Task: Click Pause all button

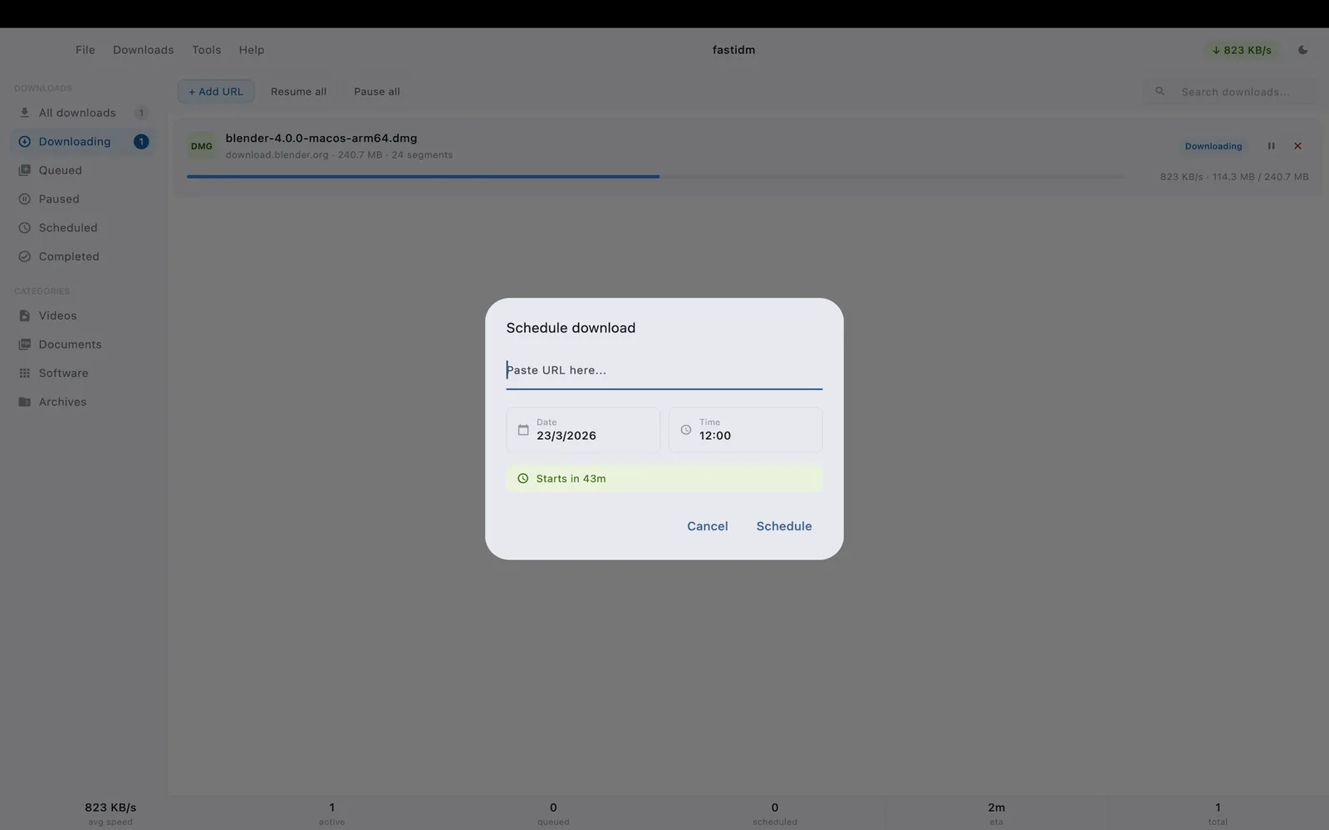Action: [376, 91]
